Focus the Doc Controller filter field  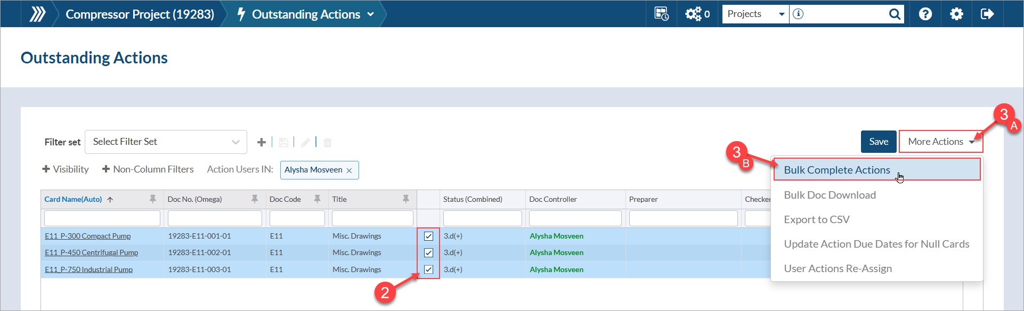tap(575, 218)
